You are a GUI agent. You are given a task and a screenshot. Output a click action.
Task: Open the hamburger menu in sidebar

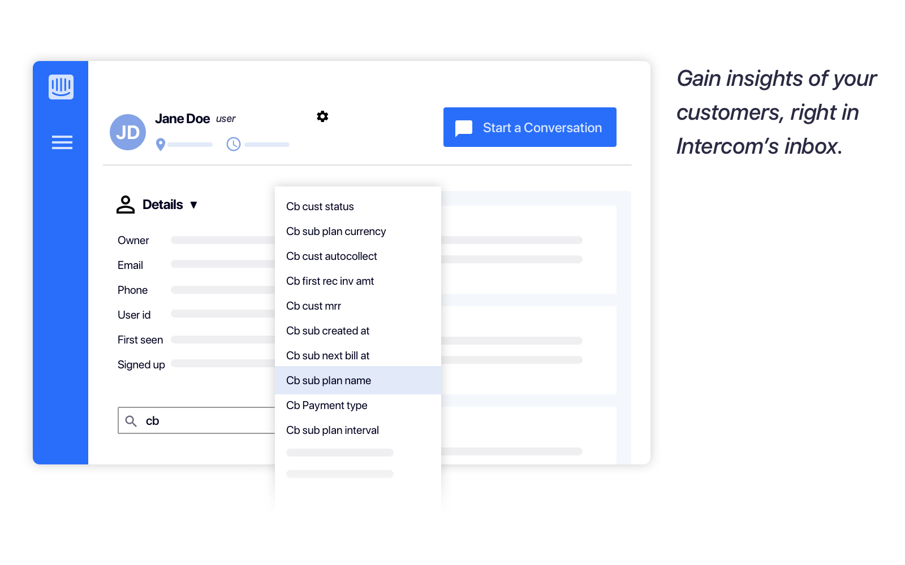pos(62,142)
